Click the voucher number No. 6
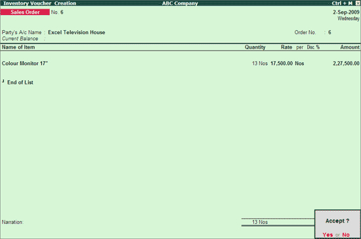361x239 pixels. (57, 12)
